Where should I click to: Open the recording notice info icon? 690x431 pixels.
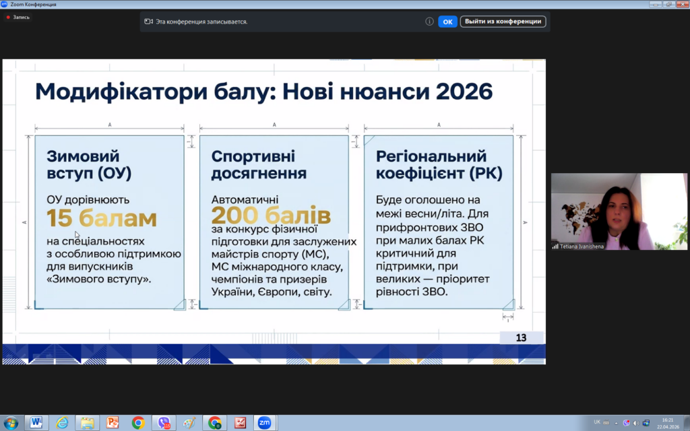pos(429,22)
